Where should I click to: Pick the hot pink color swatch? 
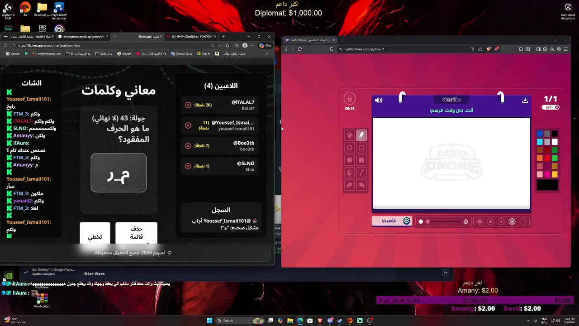[547, 174]
